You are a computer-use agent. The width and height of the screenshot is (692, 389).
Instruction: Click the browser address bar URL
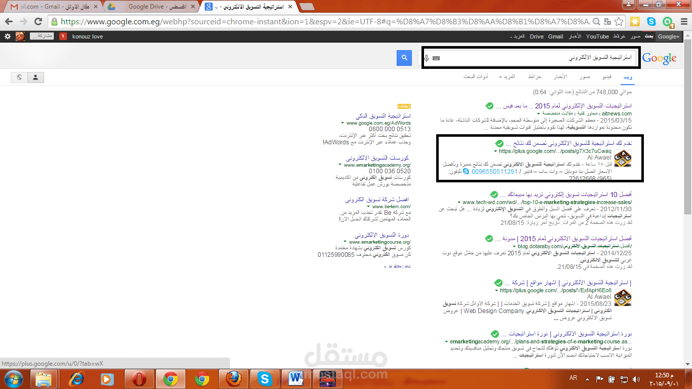[x=324, y=22]
